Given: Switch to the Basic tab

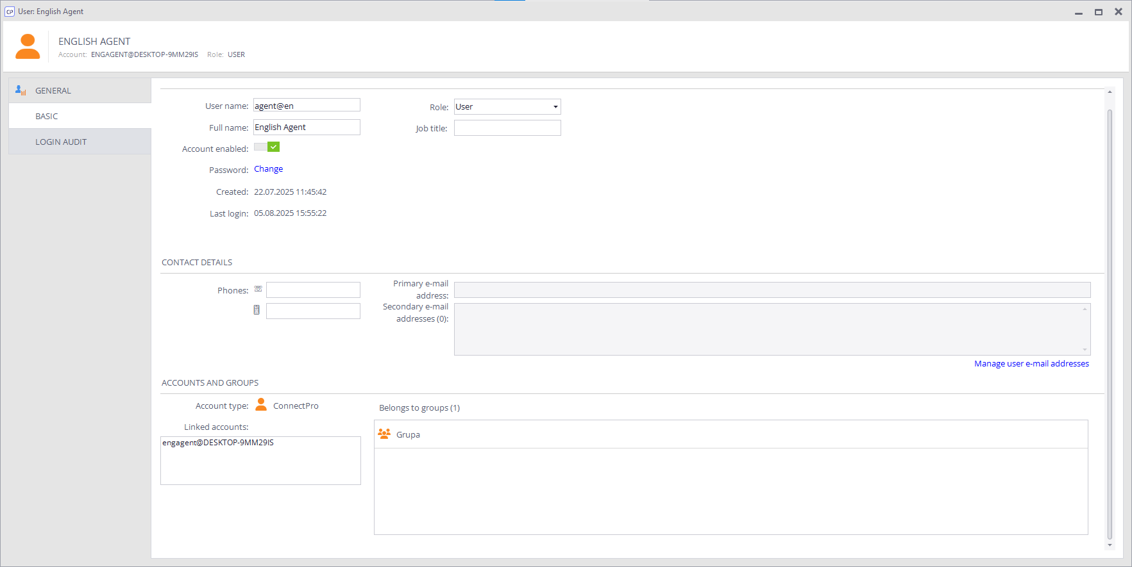Looking at the screenshot, I should click(x=47, y=116).
